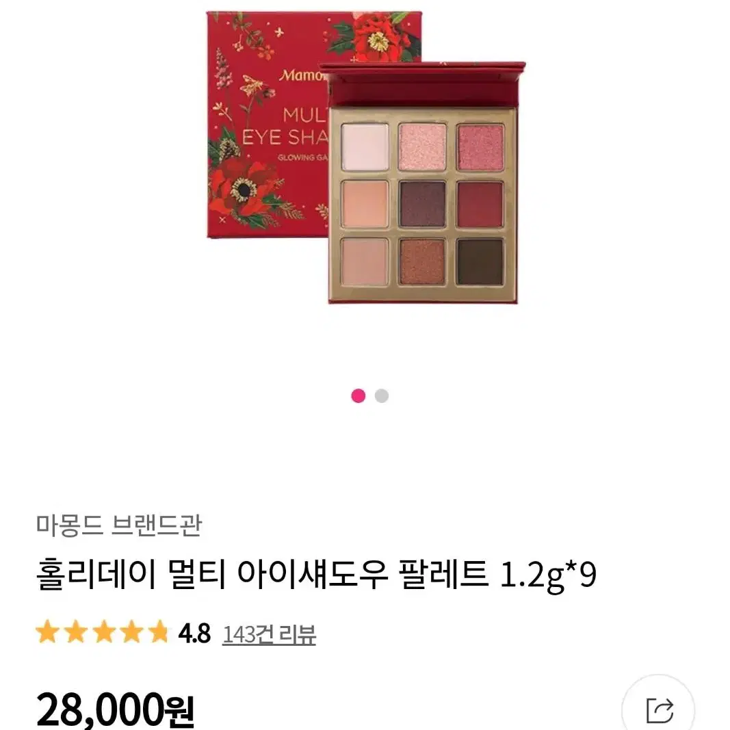The image size is (730, 730).
Task: Tap the five gold star rating icons
Action: click(x=102, y=632)
